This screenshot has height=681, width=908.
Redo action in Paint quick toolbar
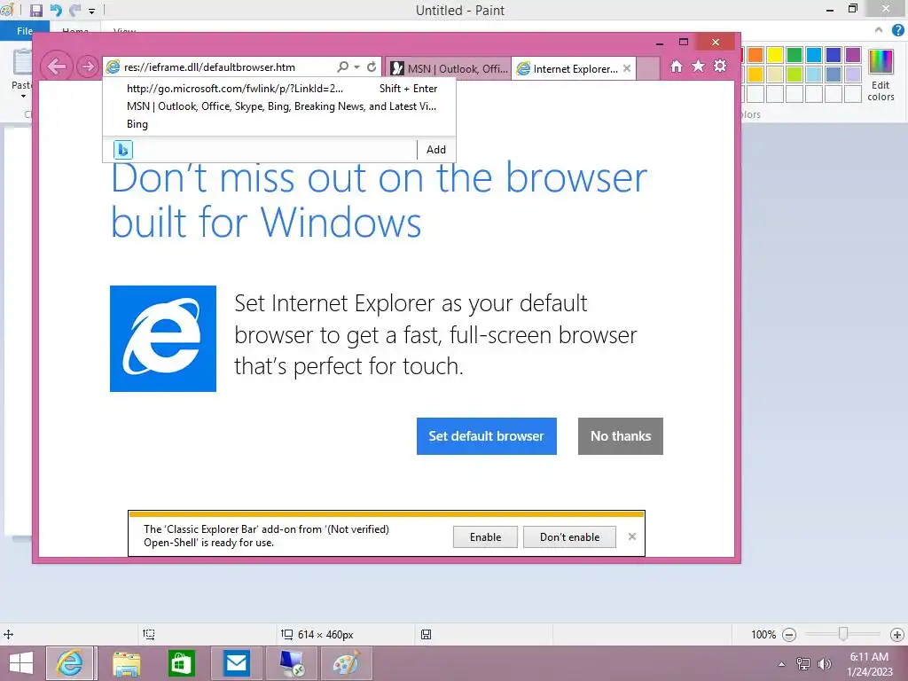coord(74,11)
